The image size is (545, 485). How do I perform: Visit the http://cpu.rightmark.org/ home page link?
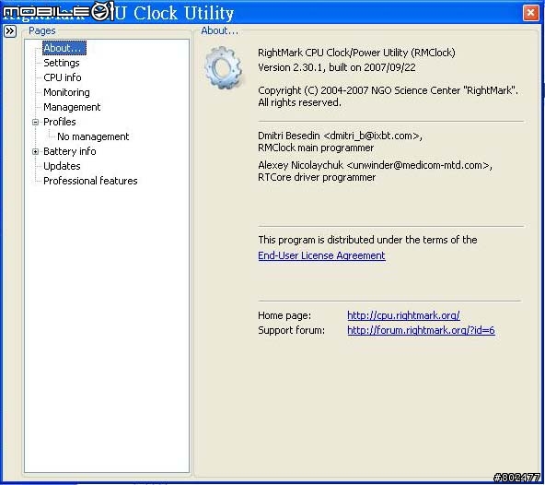click(403, 315)
